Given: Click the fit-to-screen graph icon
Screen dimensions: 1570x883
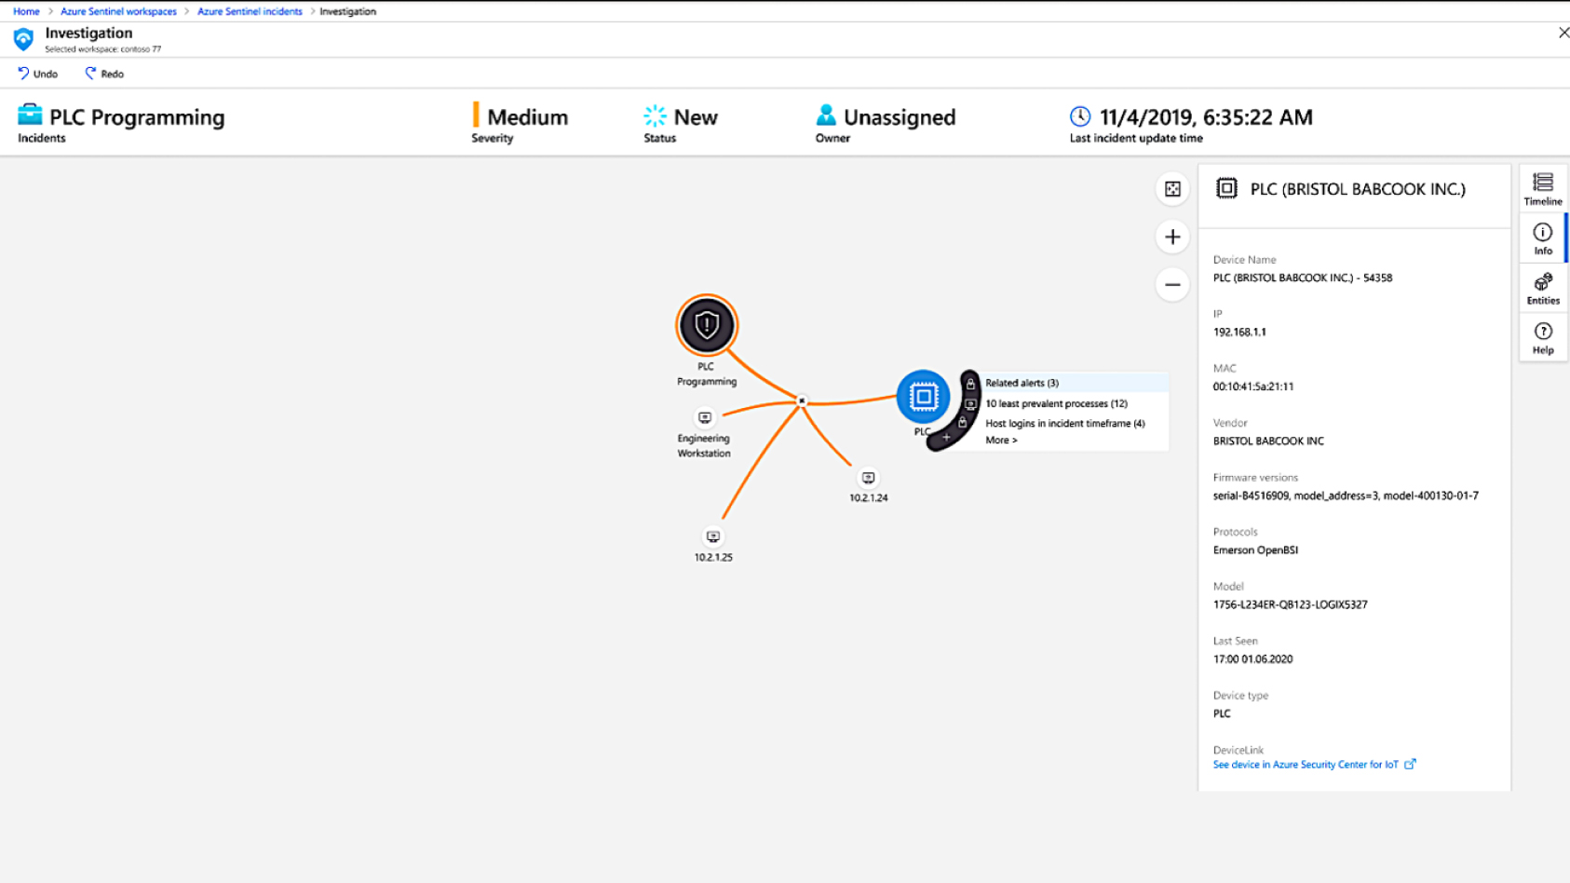Looking at the screenshot, I should (x=1172, y=189).
